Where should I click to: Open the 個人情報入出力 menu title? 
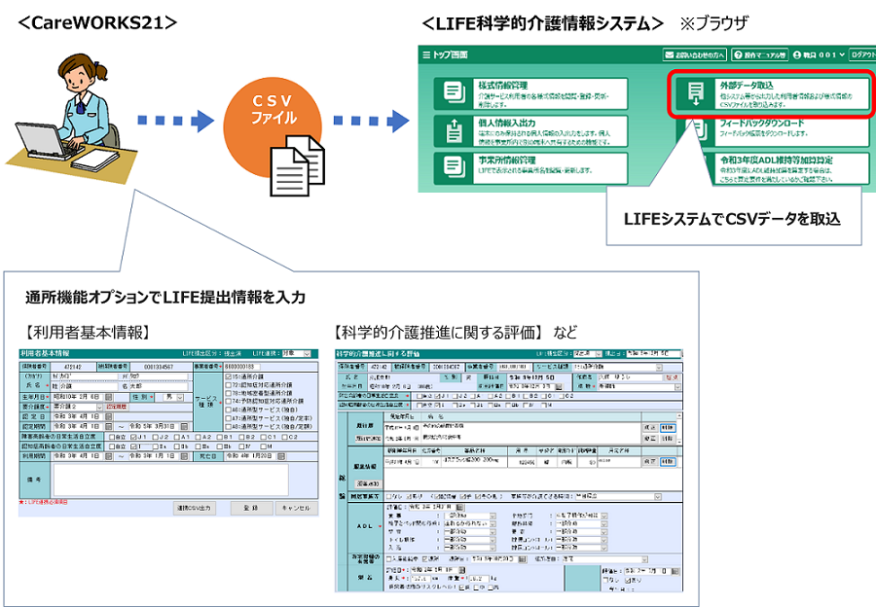pos(507,123)
